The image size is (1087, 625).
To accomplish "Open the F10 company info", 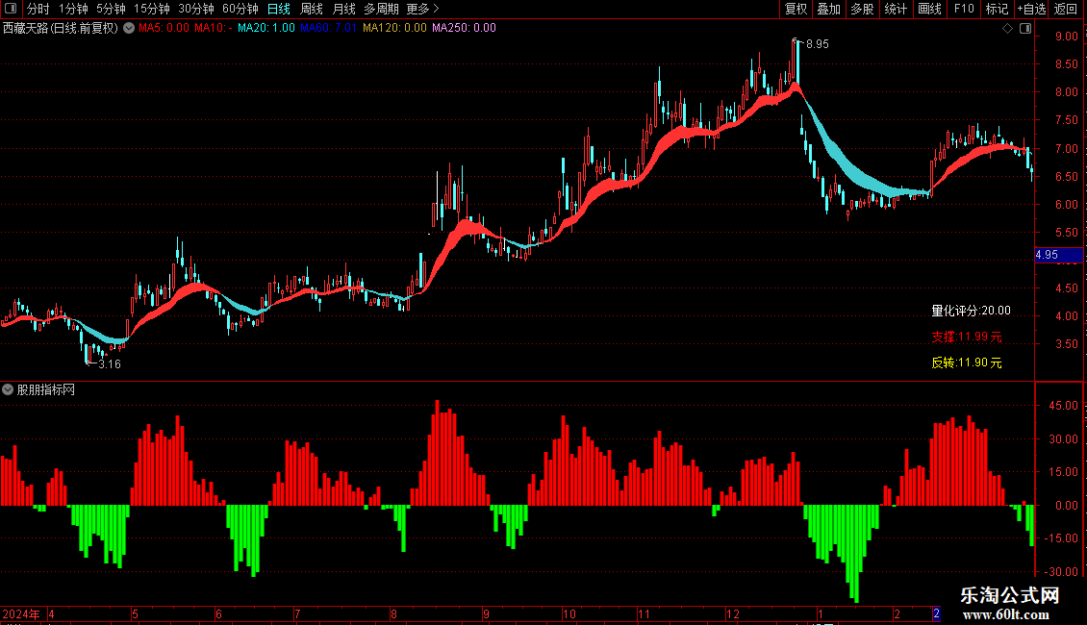I will click(x=964, y=9).
